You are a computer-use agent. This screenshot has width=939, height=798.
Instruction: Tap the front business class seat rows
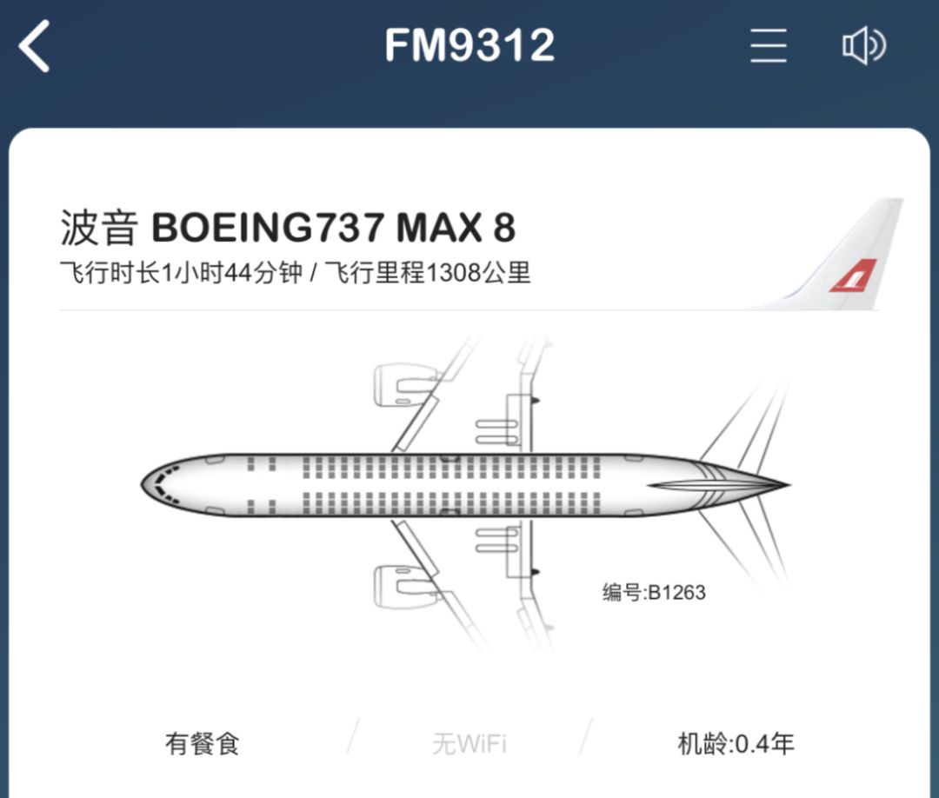pos(262,485)
